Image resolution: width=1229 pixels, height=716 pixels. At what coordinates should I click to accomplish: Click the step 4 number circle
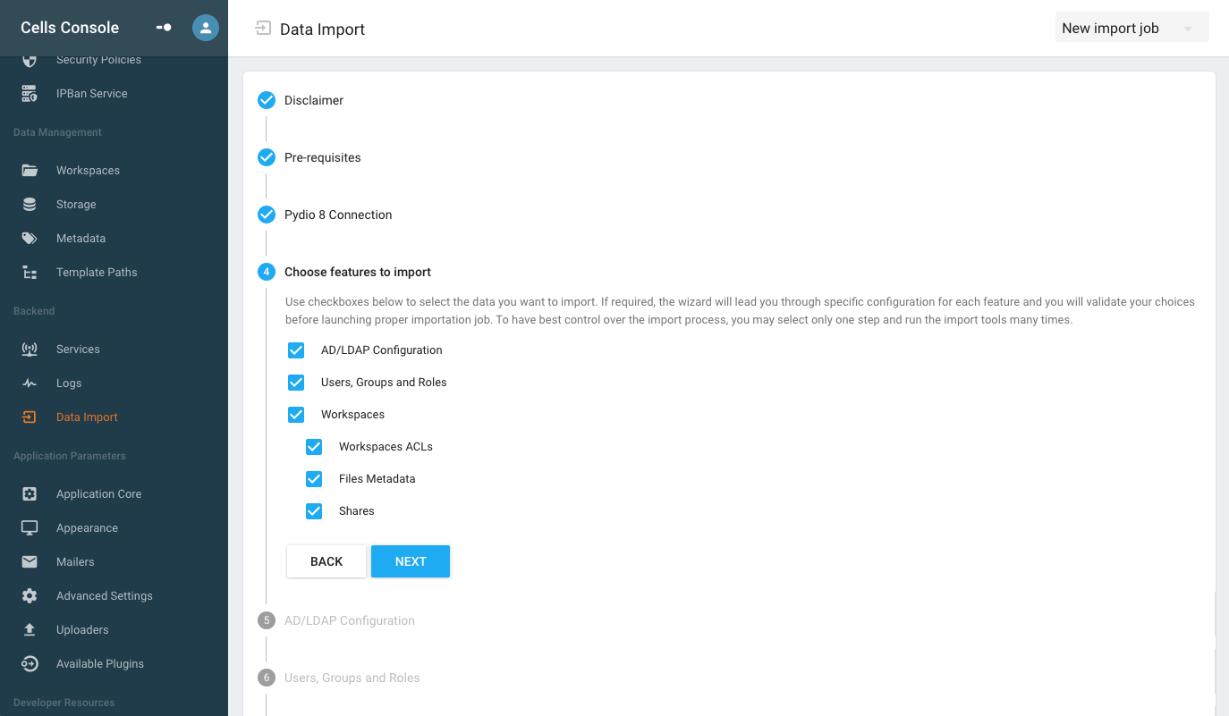point(267,272)
